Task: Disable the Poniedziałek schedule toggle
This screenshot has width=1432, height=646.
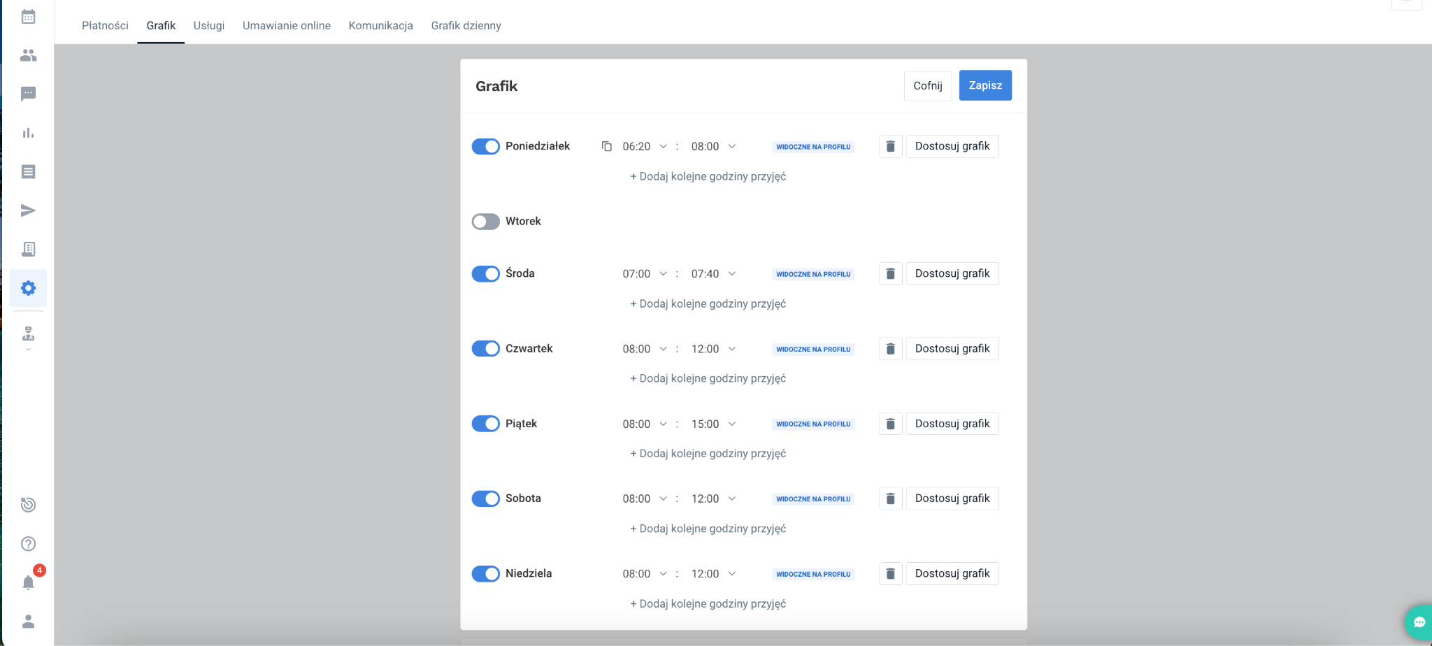Action: pyautogui.click(x=485, y=146)
